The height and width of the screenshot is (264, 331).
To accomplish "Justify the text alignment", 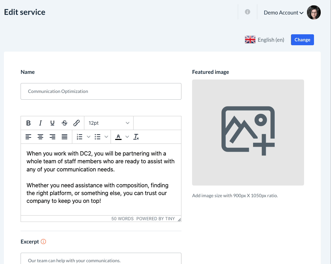I will 64,137.
